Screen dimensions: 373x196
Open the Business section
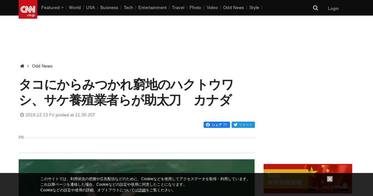pos(109,7)
